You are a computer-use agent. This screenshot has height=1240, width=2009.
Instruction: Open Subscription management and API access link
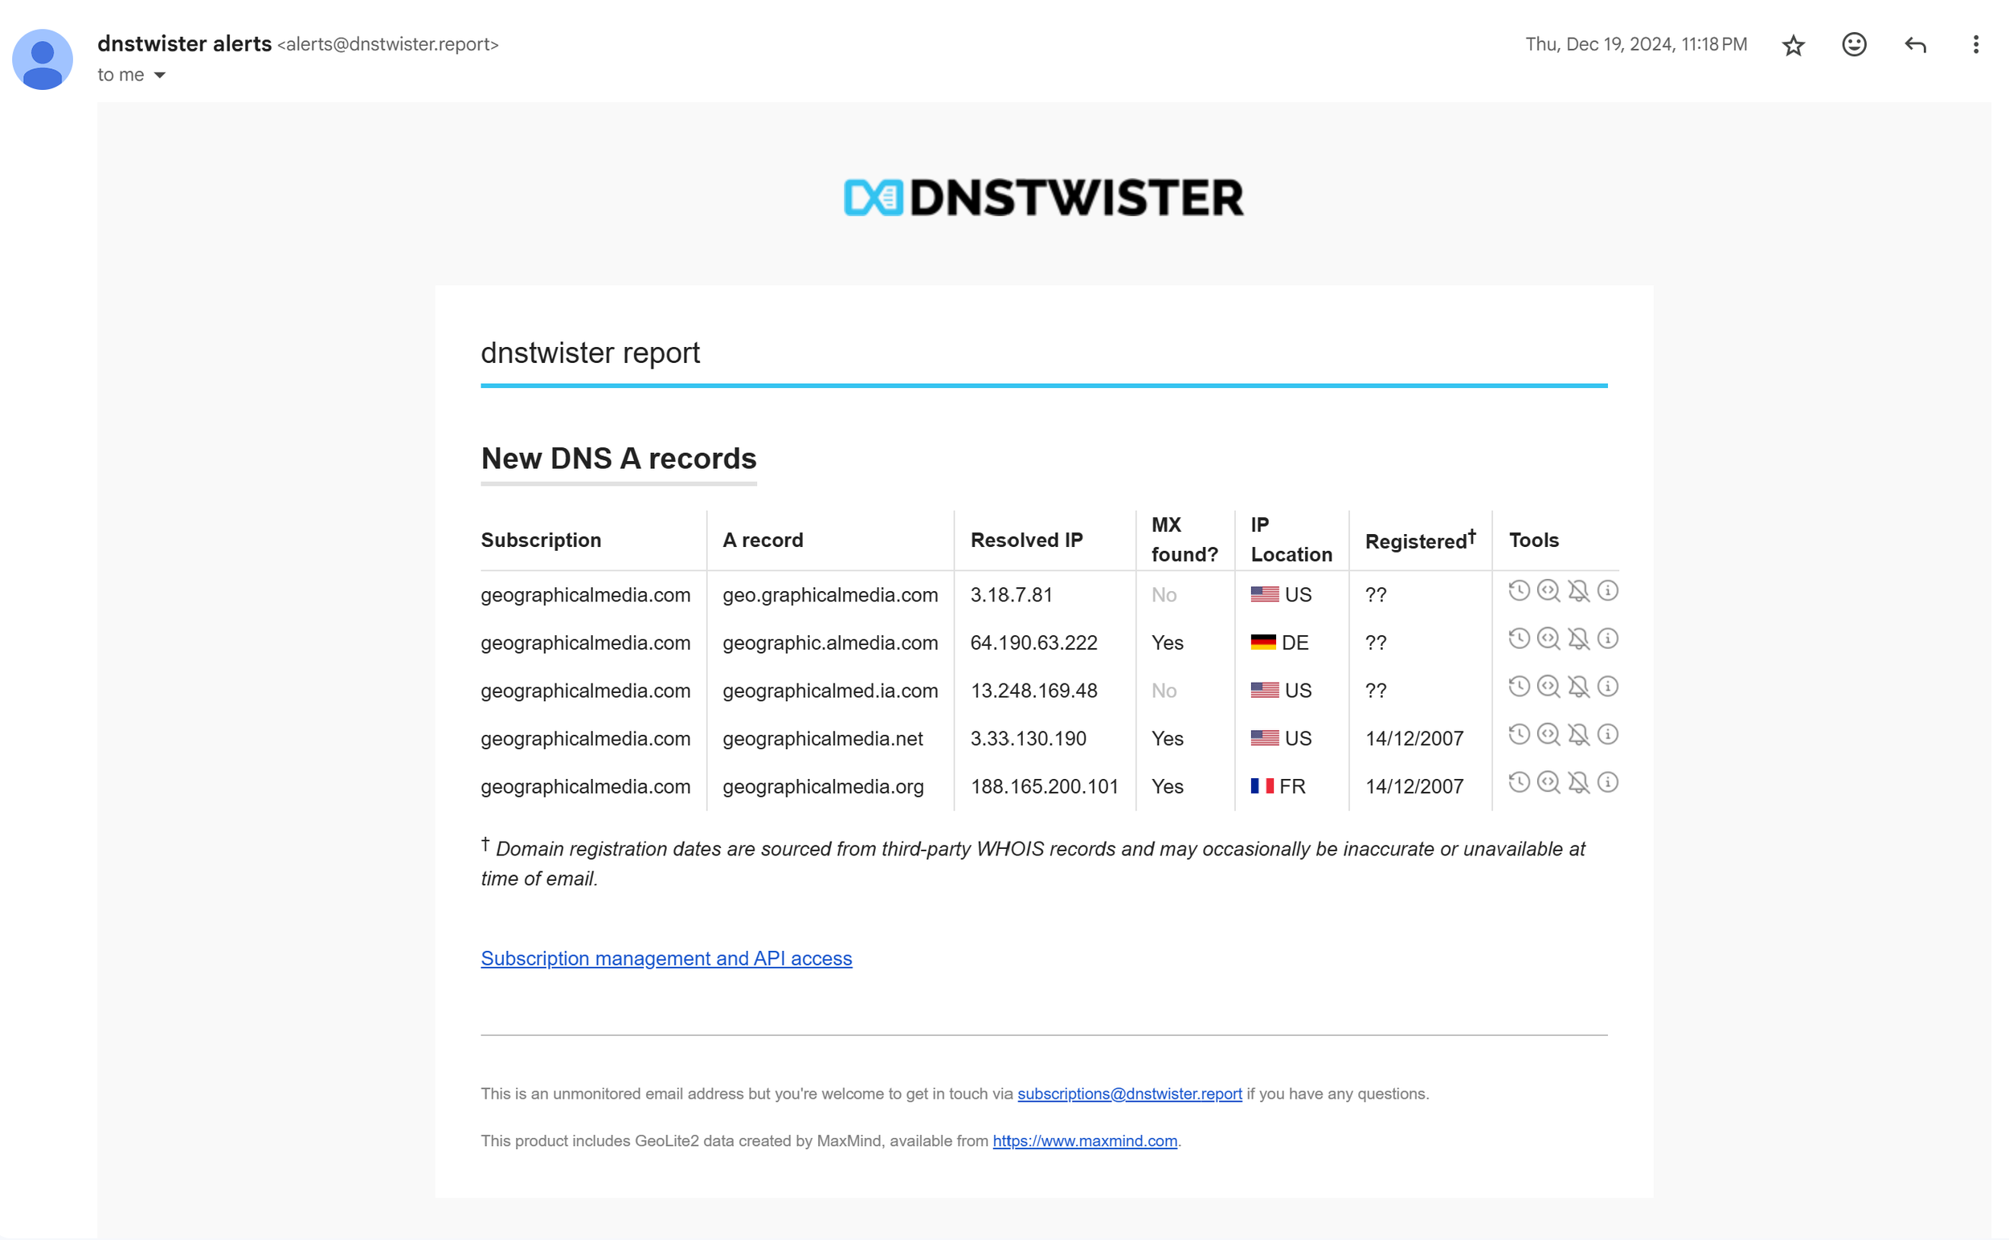665,958
